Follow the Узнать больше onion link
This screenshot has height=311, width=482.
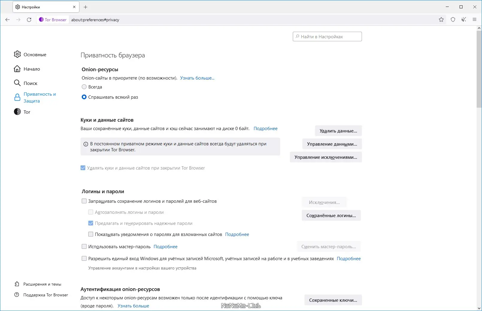pyautogui.click(x=197, y=78)
